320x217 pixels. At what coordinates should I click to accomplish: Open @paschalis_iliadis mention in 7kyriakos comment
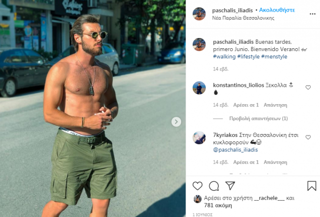click(x=235, y=150)
